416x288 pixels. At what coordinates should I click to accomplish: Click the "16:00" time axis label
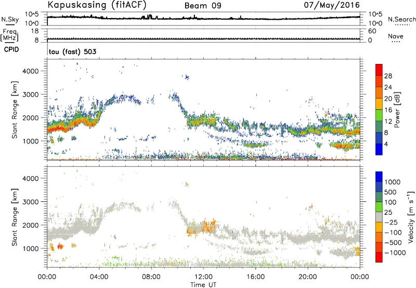255,277
